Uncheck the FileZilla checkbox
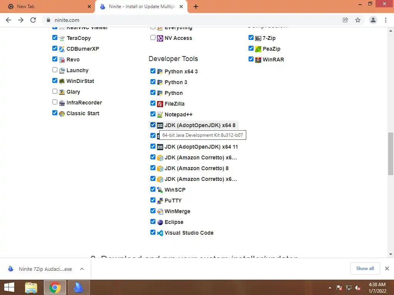394x295 pixels. coord(153,103)
